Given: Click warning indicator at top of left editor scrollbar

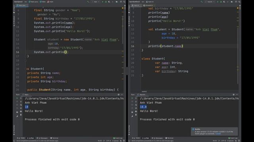Looking at the screenshot, I should 123,8.
